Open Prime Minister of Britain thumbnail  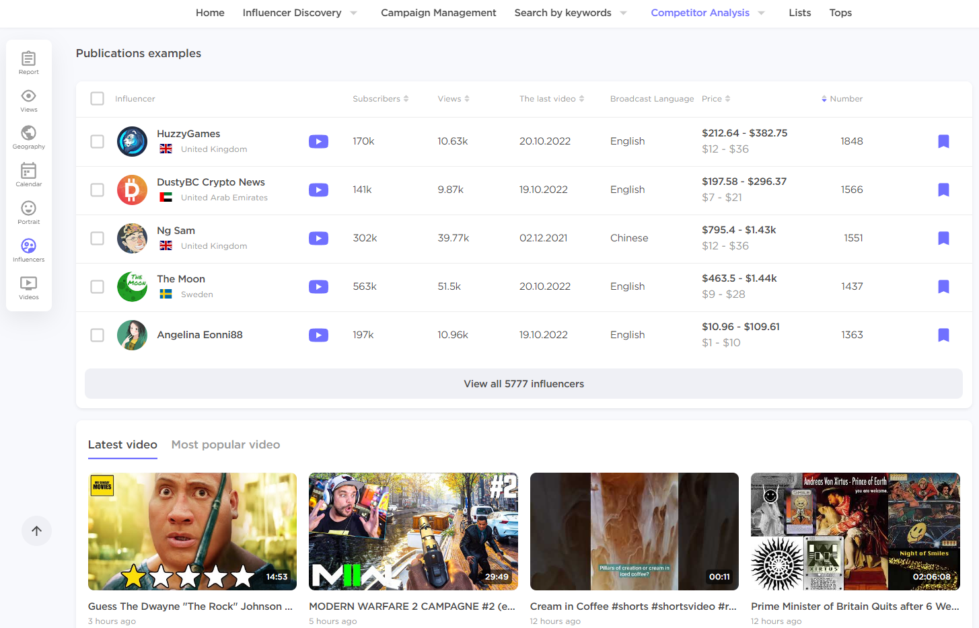pos(855,531)
